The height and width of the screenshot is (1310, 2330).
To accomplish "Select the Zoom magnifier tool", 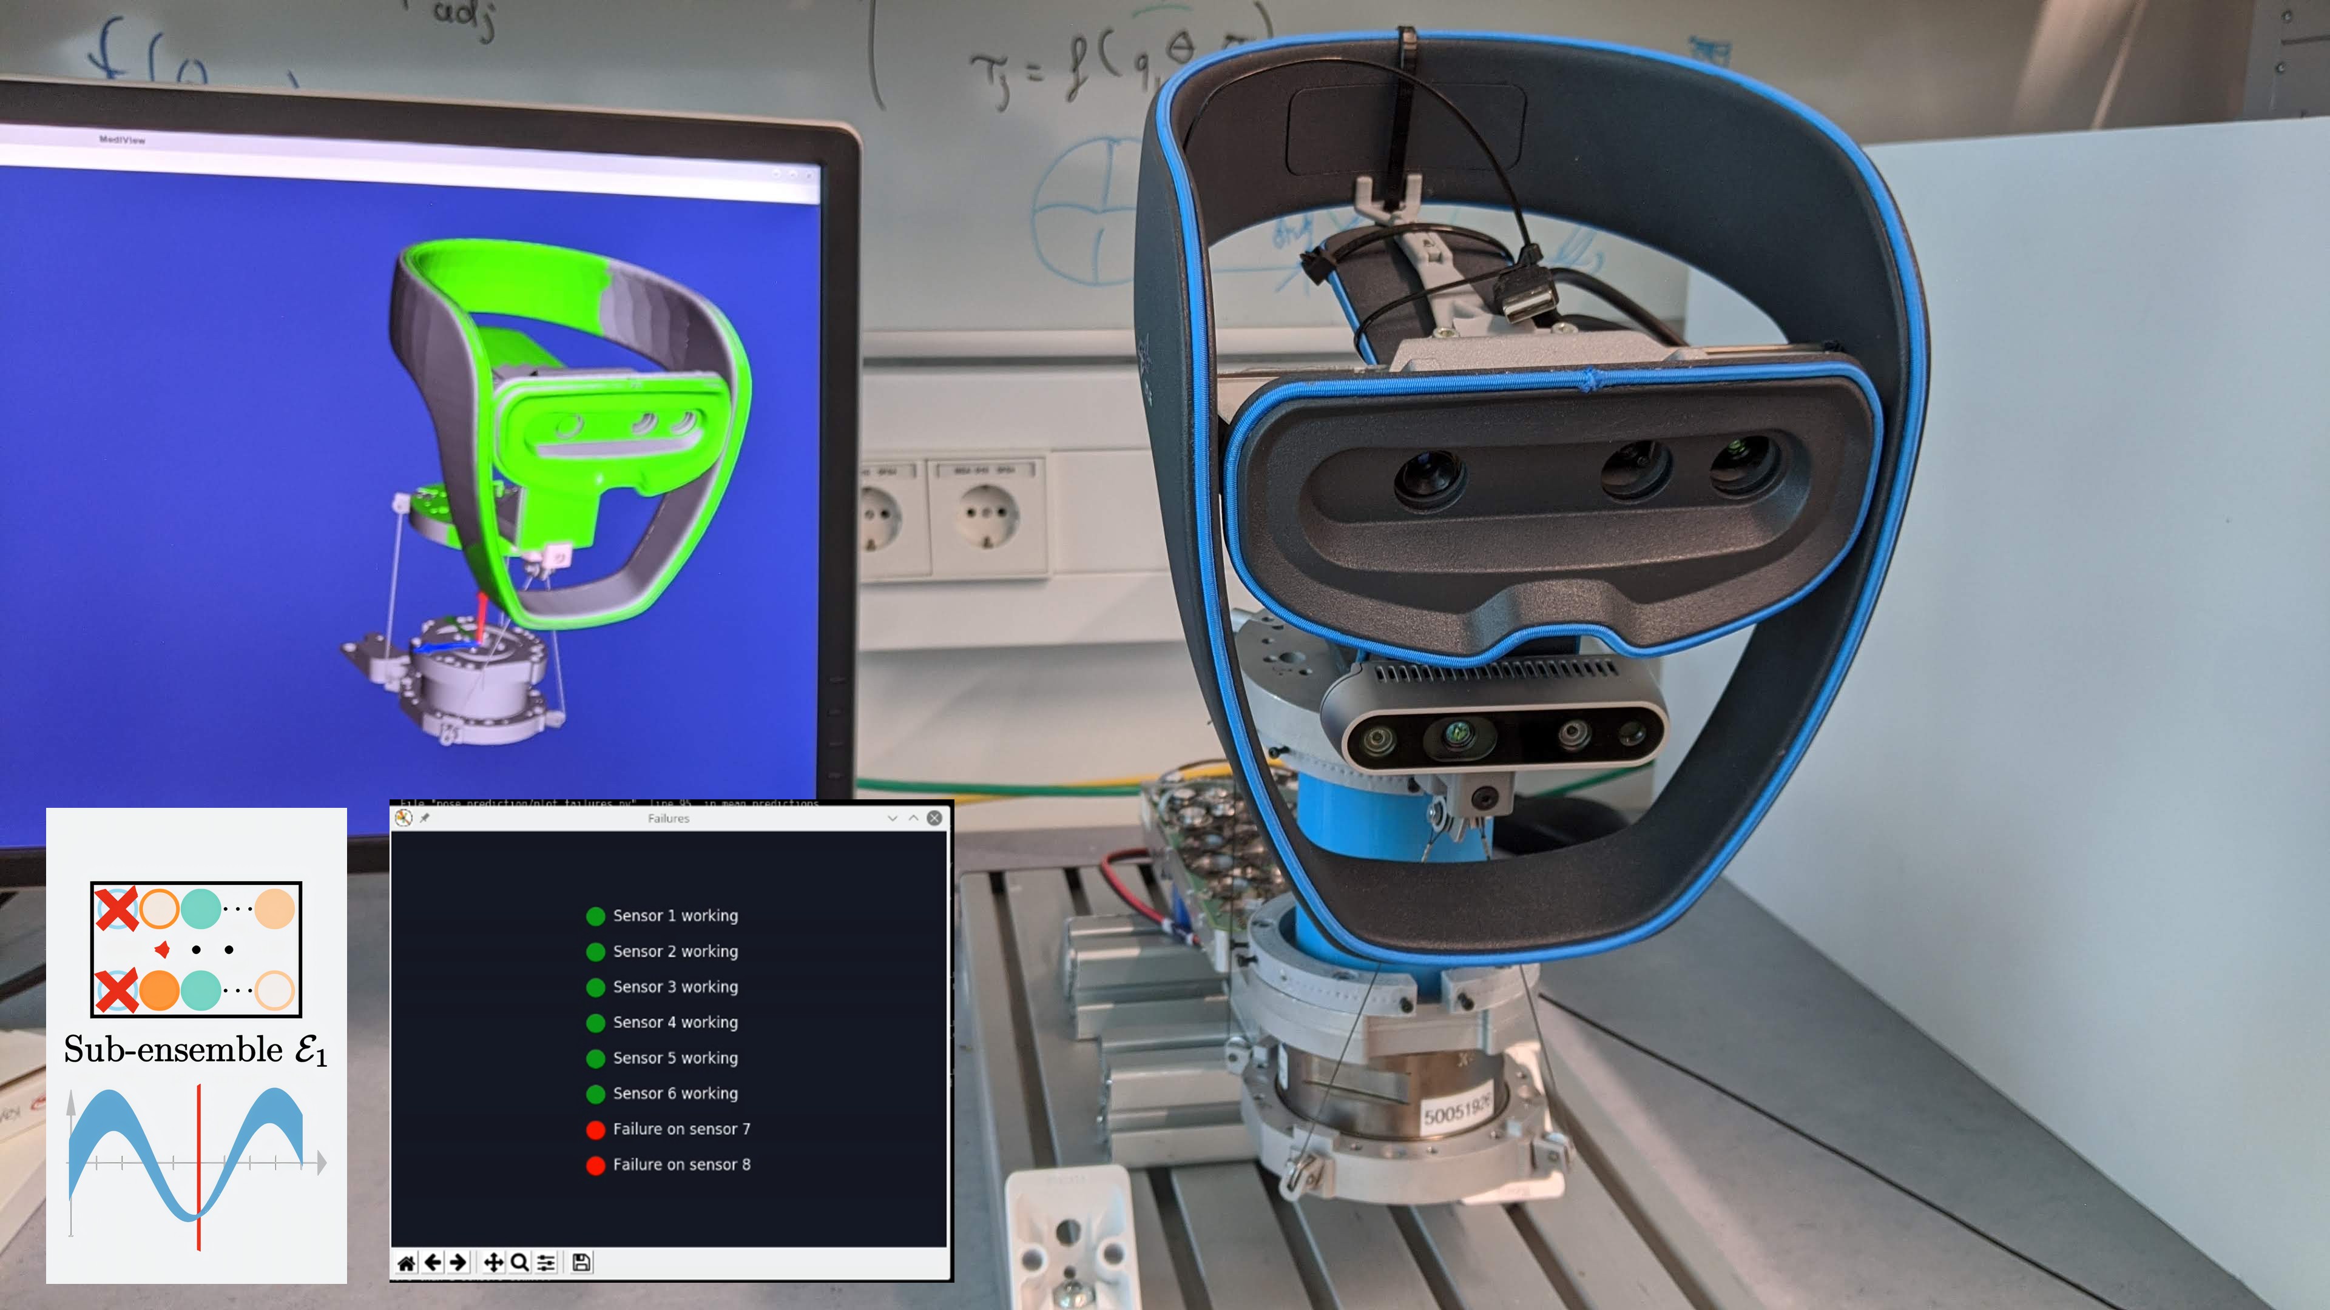I will 519,1263.
